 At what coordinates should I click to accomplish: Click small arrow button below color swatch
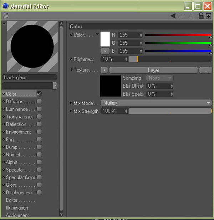(105, 51)
